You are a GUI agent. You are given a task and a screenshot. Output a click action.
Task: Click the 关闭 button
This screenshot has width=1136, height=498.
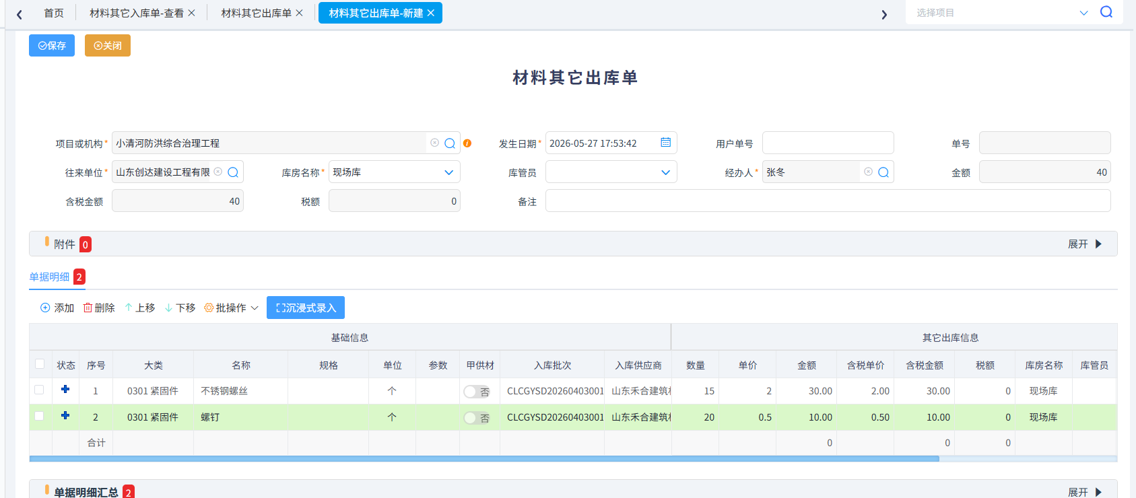pos(108,46)
